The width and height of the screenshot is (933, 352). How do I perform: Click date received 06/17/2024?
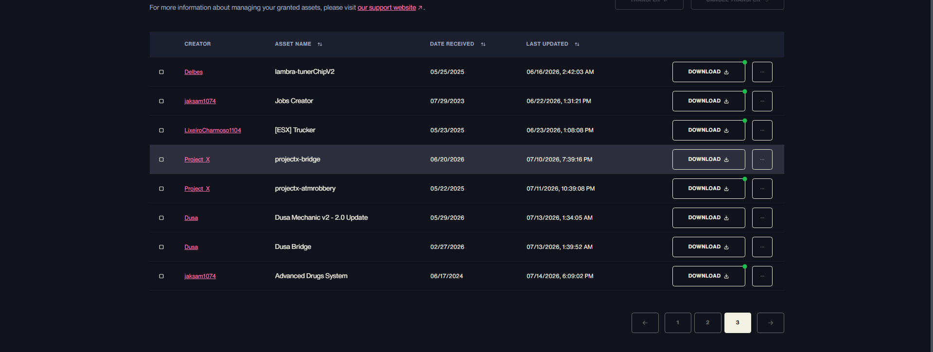(x=446, y=276)
